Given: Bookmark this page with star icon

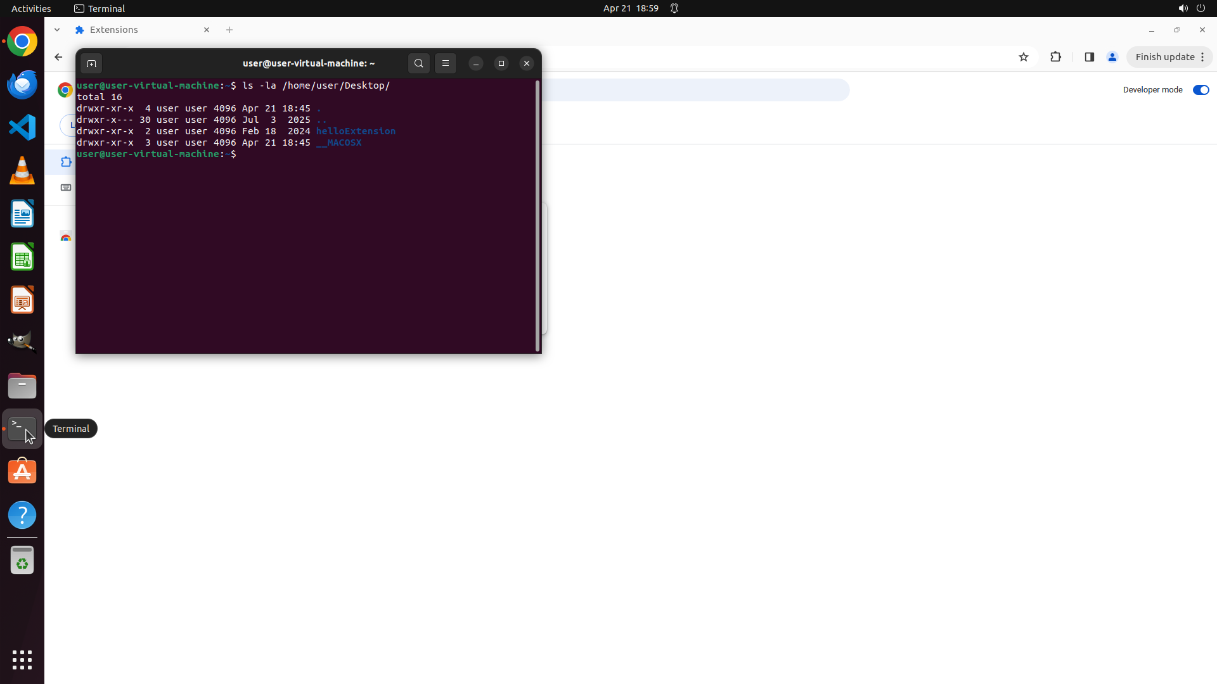Looking at the screenshot, I should (x=1024, y=57).
